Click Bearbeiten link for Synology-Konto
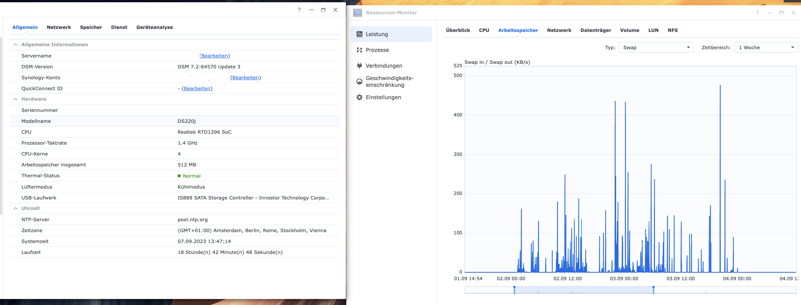Image resolution: width=801 pixels, height=305 pixels. pyautogui.click(x=245, y=78)
